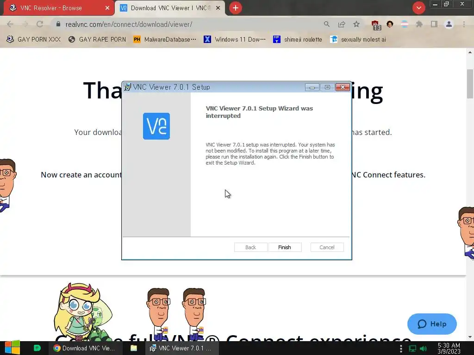Expand hidden tray icons via three dots
Viewport: 474px width, 355px height.
401,349
